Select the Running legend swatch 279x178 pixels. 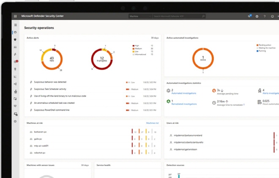(257, 51)
